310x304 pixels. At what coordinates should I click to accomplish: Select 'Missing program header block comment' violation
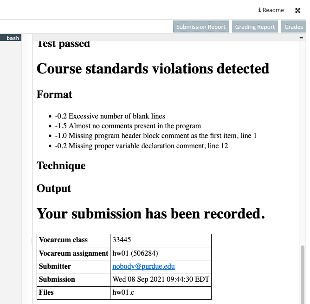tap(156, 136)
